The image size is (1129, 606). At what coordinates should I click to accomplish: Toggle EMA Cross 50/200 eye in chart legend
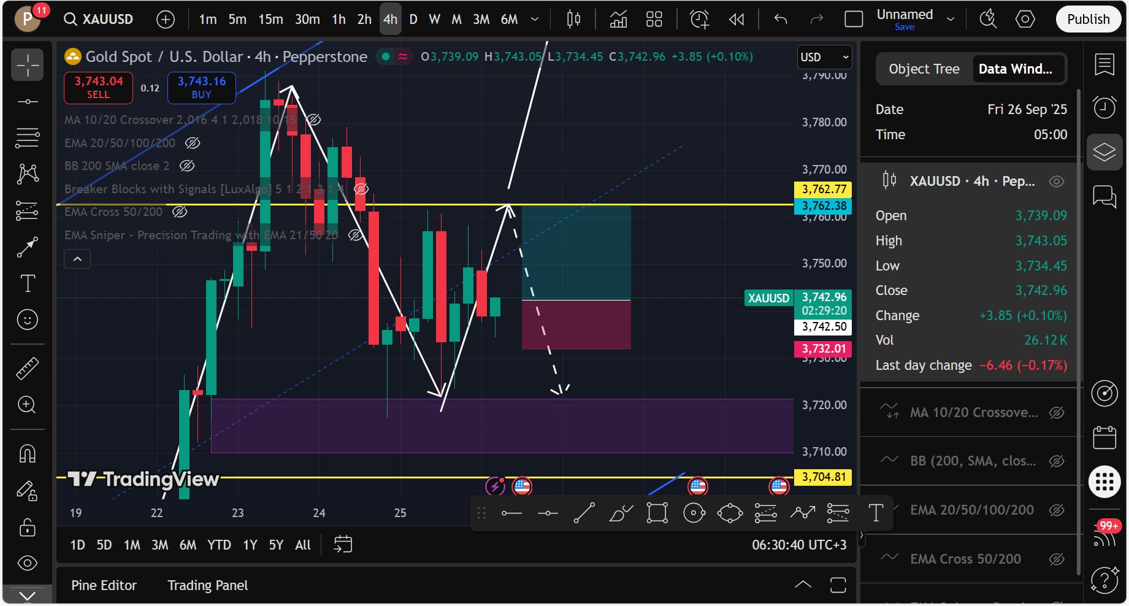[180, 212]
